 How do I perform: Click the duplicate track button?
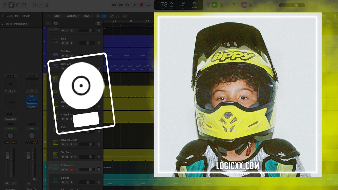pos(56,23)
